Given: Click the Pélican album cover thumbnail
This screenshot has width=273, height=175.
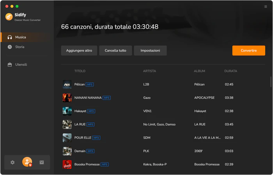Looking at the screenshot, I should [x=67, y=84].
